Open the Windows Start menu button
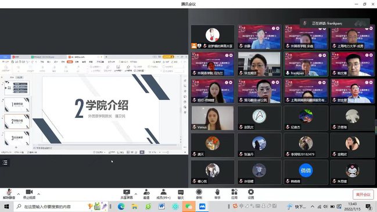The image size is (377, 212). pos(6,206)
